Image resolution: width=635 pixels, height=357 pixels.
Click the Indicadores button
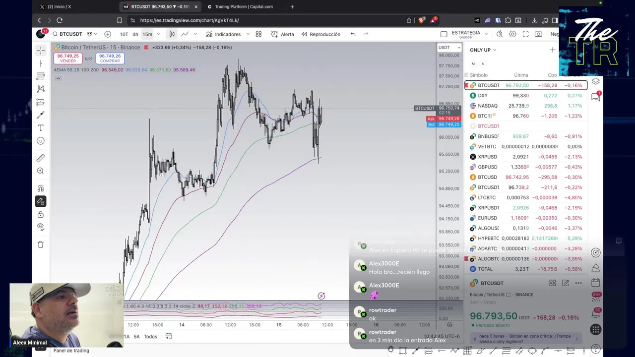[x=223, y=34]
